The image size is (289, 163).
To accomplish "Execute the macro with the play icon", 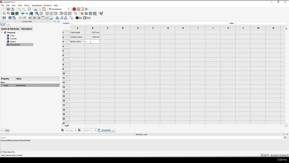I will pyautogui.click(x=87, y=9).
